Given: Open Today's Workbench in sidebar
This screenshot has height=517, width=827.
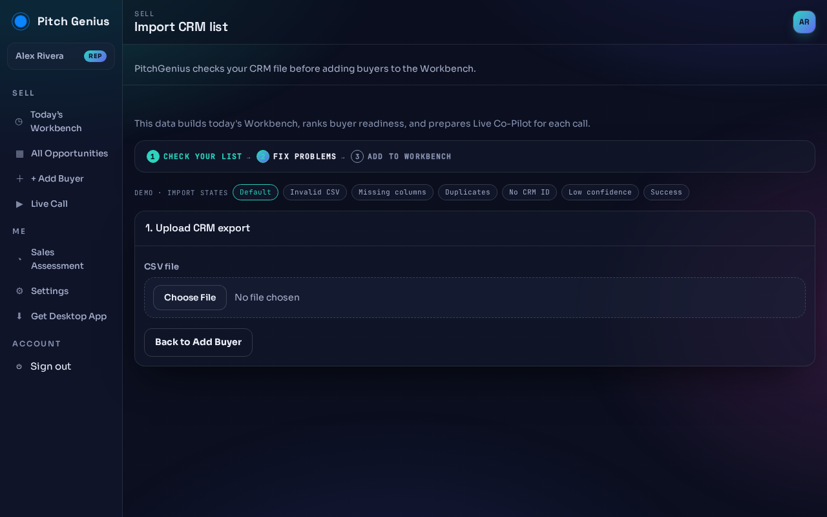Looking at the screenshot, I should point(61,121).
